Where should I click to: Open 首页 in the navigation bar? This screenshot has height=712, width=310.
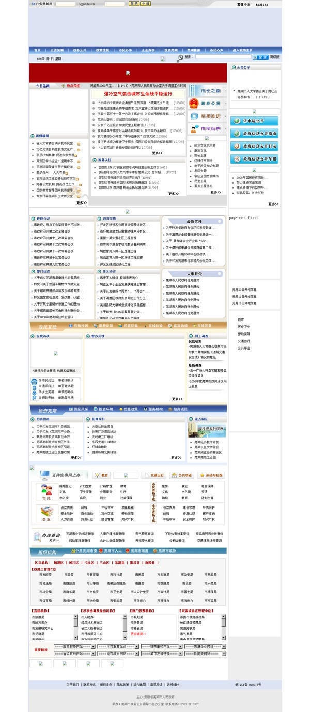(x=37, y=50)
